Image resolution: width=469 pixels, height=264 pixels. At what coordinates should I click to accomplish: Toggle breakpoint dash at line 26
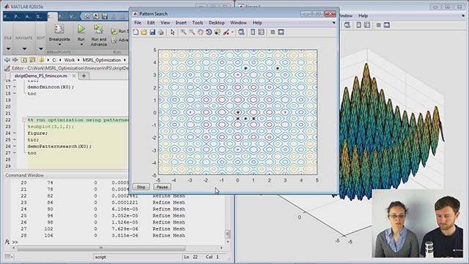pos(15,147)
